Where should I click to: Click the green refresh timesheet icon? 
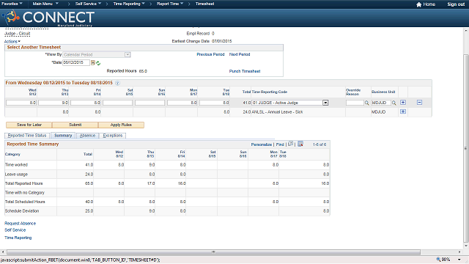point(98,63)
